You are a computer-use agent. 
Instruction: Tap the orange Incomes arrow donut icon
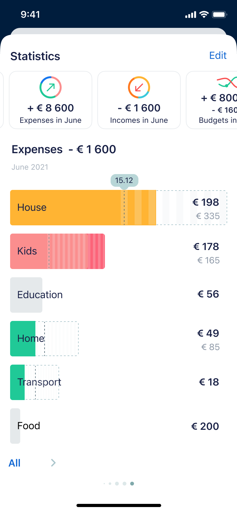click(x=139, y=87)
